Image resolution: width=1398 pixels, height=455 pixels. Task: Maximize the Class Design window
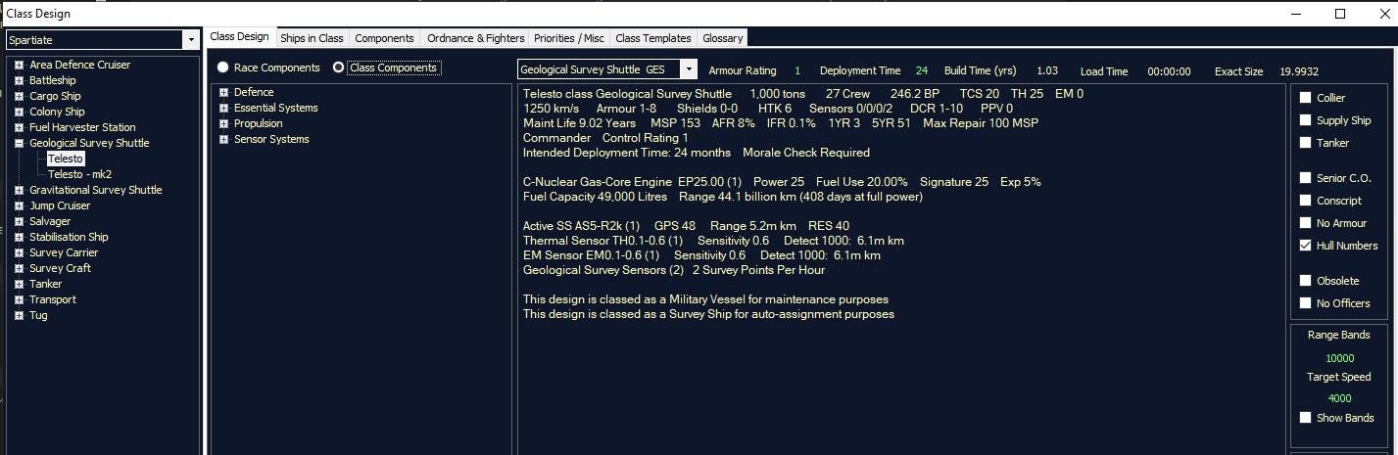pos(1340,14)
